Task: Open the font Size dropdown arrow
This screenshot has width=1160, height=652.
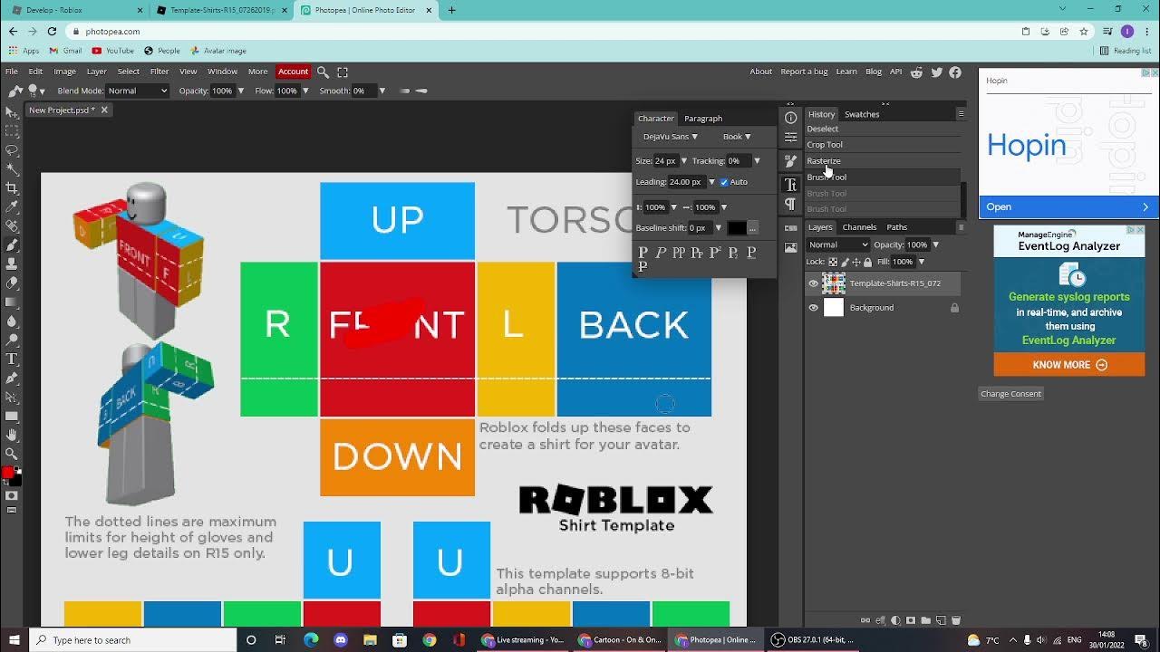Action: pyautogui.click(x=684, y=161)
